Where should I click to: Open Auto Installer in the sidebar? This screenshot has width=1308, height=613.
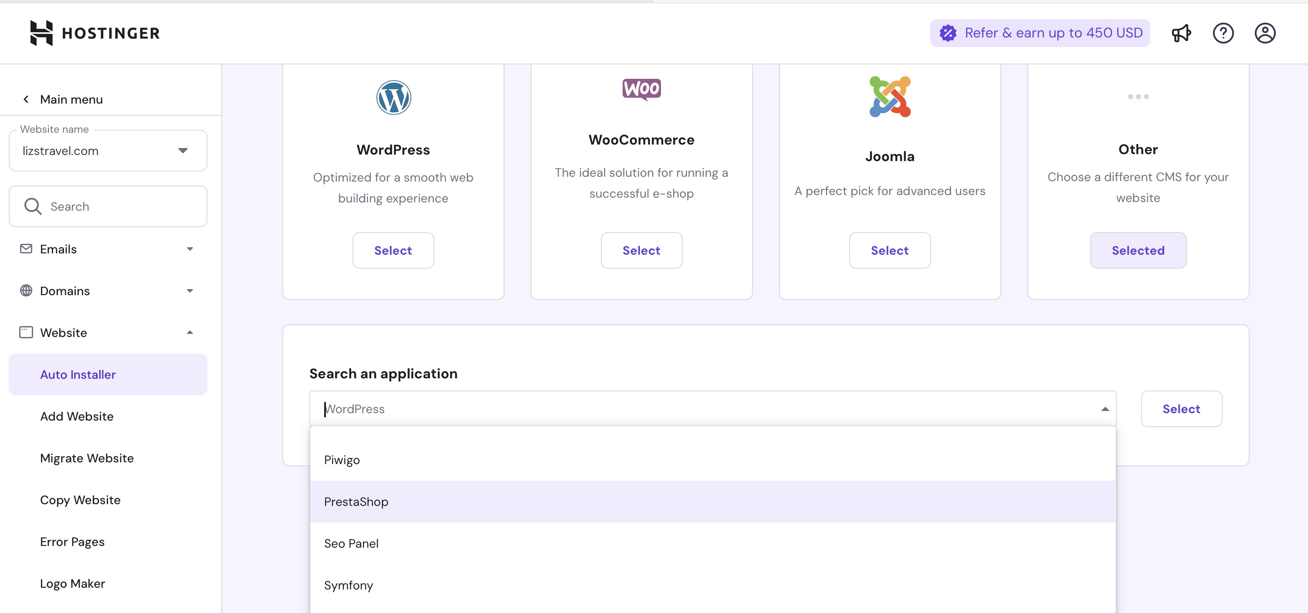coord(108,374)
